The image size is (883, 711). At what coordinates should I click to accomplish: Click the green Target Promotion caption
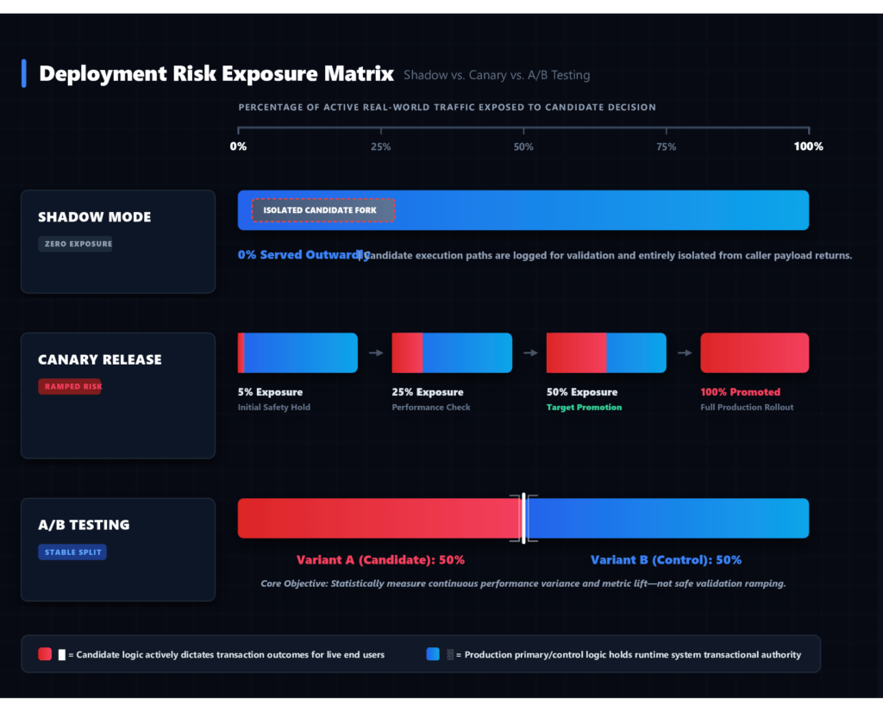pyautogui.click(x=584, y=407)
